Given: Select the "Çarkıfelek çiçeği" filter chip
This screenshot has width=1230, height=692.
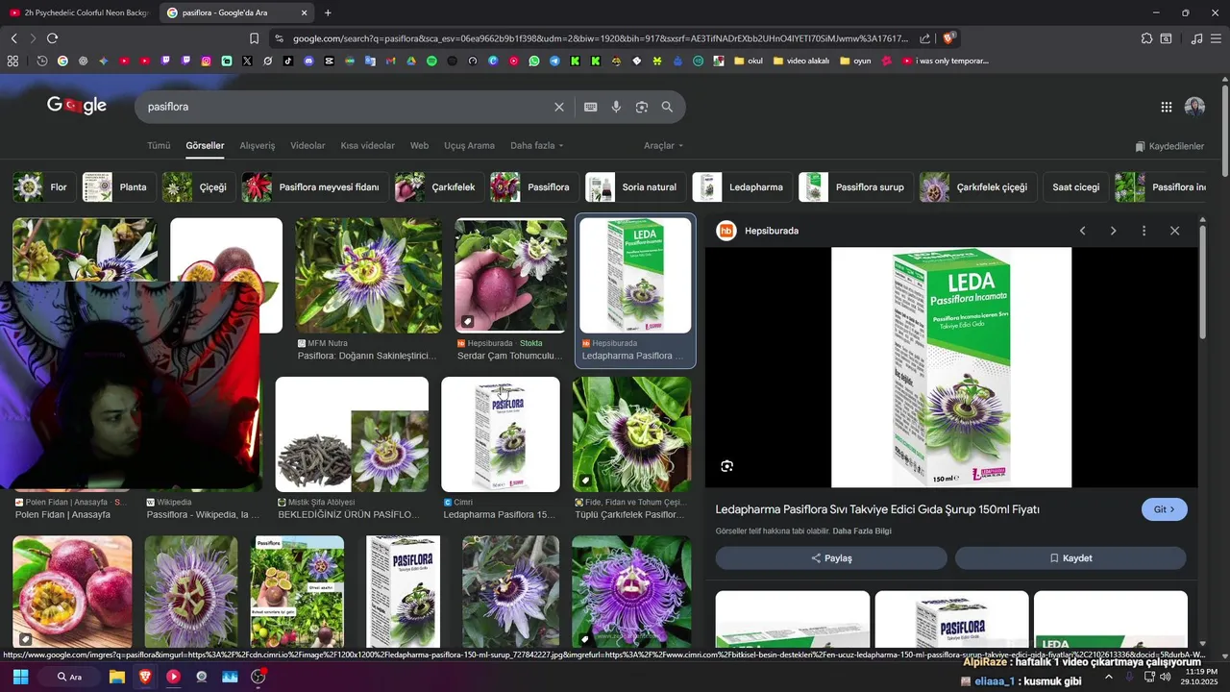Looking at the screenshot, I should click(977, 187).
